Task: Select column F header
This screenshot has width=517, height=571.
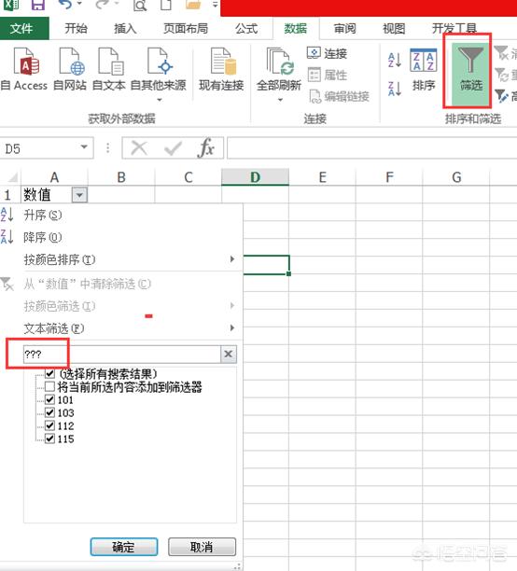Action: pos(389,177)
